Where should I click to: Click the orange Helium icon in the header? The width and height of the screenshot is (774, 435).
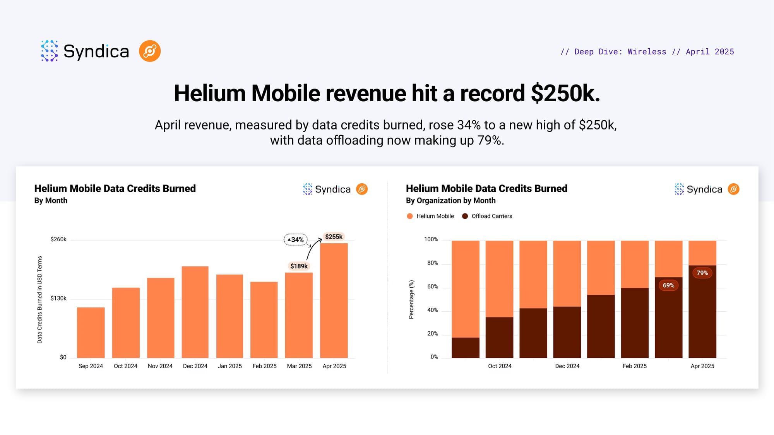(x=150, y=51)
